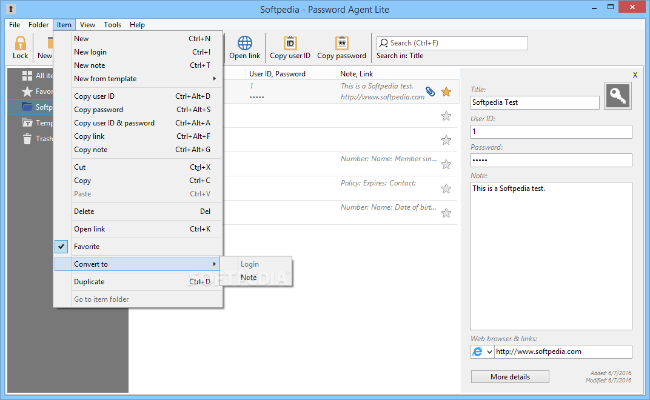Image resolution: width=650 pixels, height=400 pixels.
Task: Click the Password input field
Action: click(x=551, y=160)
